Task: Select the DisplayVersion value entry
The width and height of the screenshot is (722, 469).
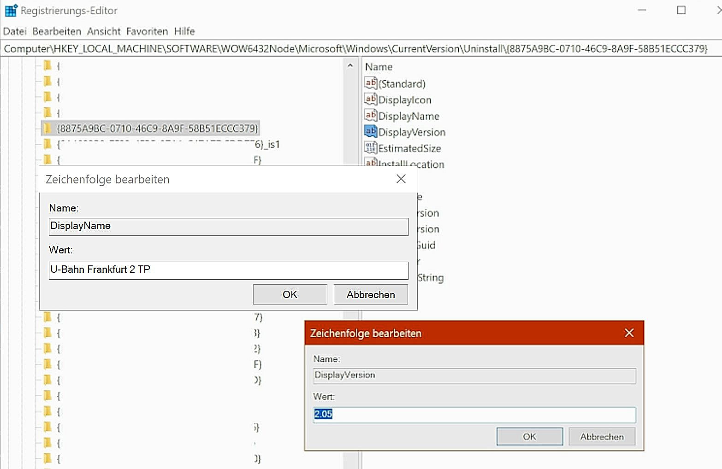Action: [x=412, y=132]
